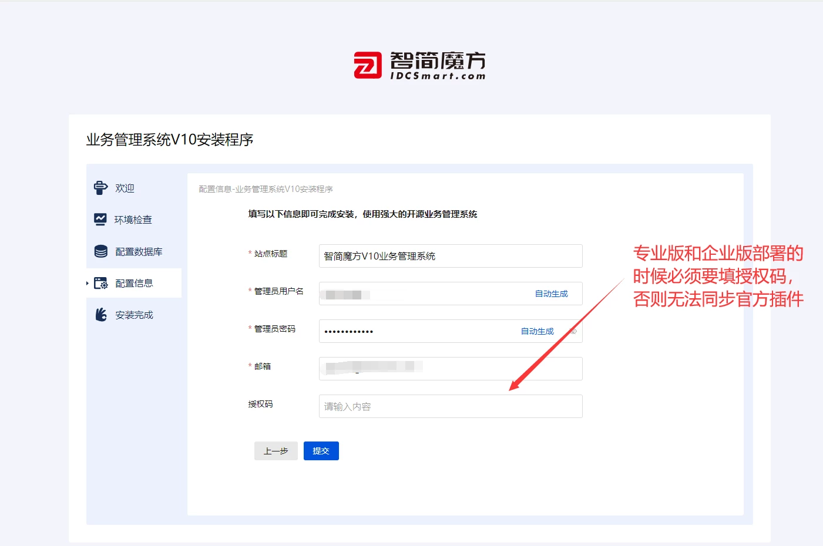The width and height of the screenshot is (823, 546).
Task: Focus the 站点标题 input field
Action: [x=450, y=256]
